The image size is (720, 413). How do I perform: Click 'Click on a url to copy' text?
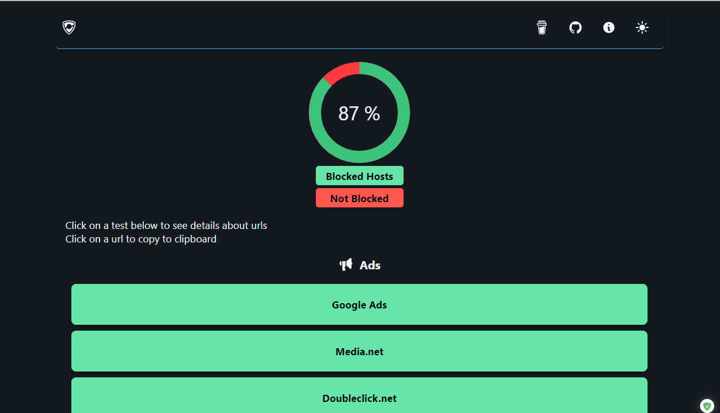141,239
